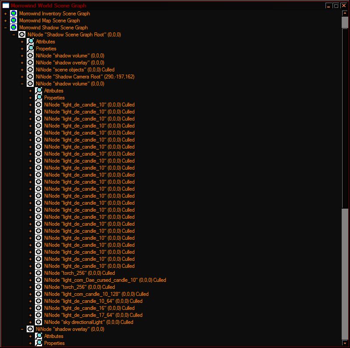Minimize the Morrowind World Scene Graph window
This screenshot has height=348, width=350.
[x=329, y=6]
